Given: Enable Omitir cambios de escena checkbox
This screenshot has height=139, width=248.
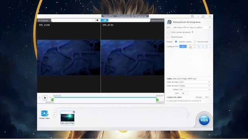Looking at the screenshot, I should click(168, 32).
